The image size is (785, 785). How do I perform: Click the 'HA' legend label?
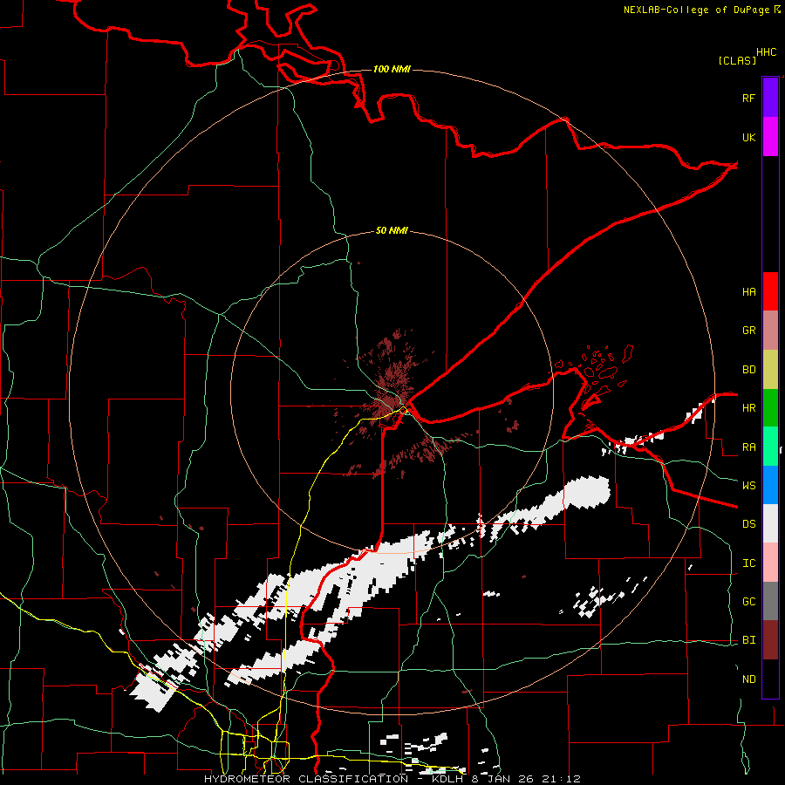[748, 292]
